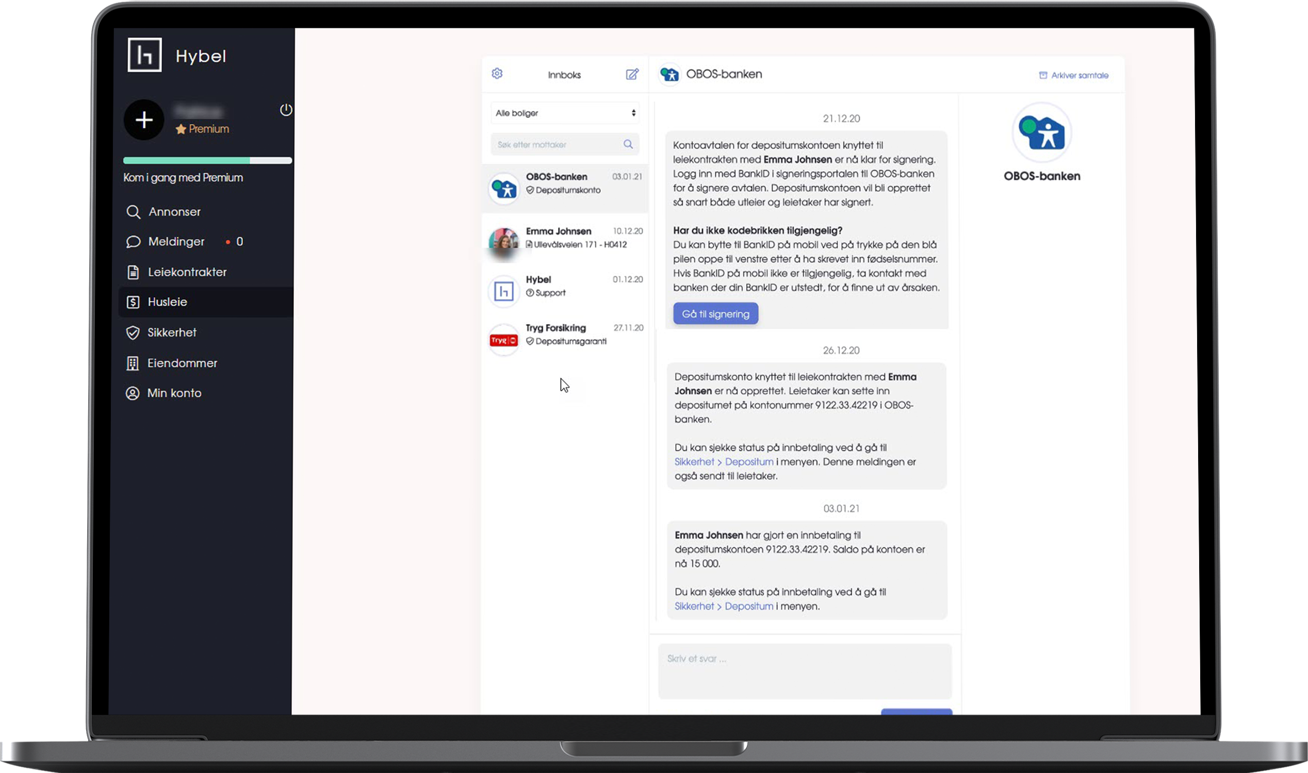Click Arkiver samtale link
Viewport: 1308px width, 773px height.
(x=1080, y=75)
